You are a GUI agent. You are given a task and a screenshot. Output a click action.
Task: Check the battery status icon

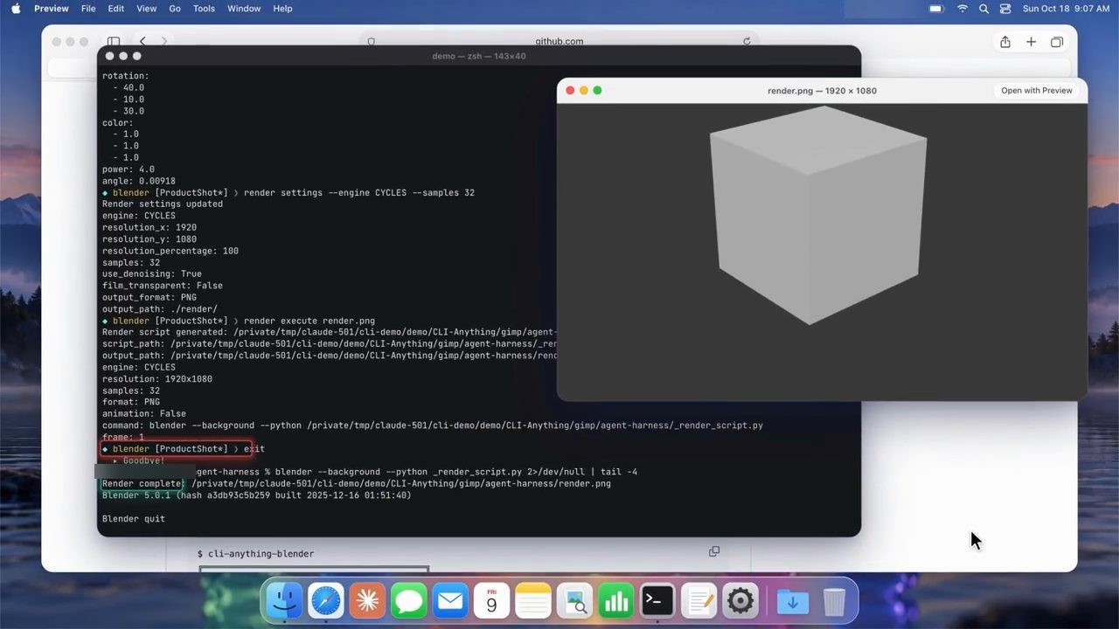[x=936, y=9]
